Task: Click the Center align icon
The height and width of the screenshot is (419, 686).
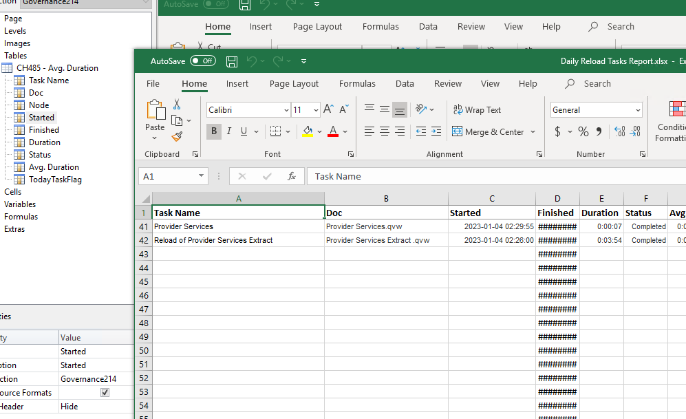Action: pos(385,131)
